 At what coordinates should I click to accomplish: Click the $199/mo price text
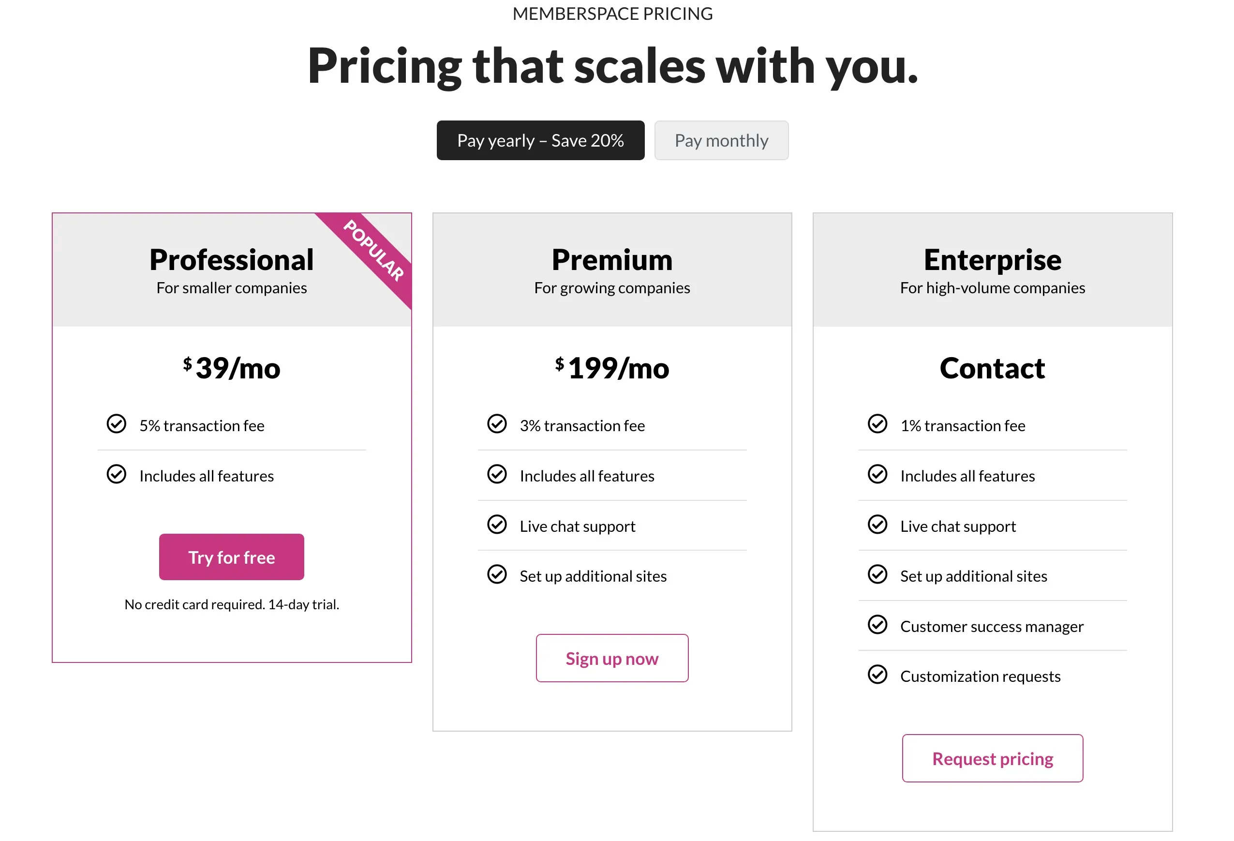[x=612, y=367]
